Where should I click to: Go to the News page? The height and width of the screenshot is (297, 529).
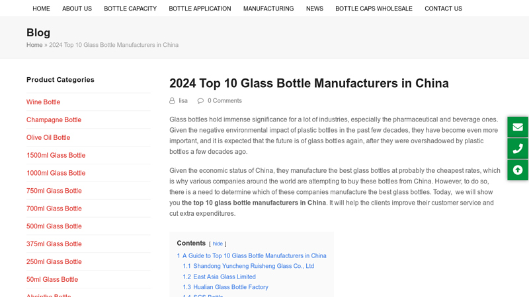[315, 9]
